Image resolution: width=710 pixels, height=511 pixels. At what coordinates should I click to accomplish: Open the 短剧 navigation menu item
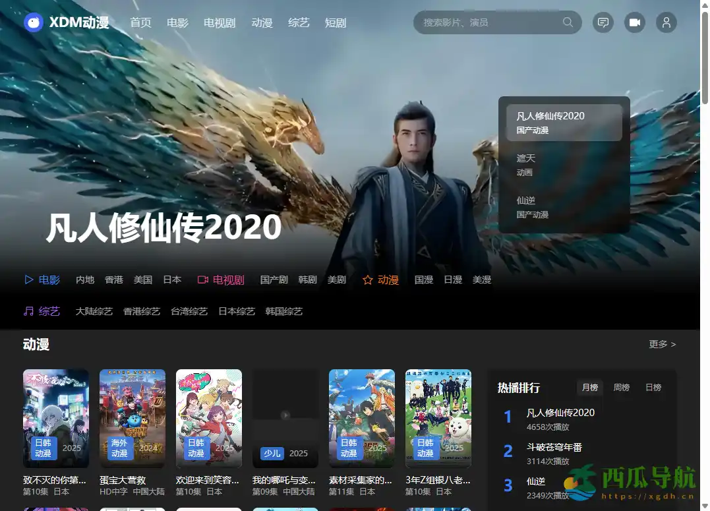click(335, 22)
